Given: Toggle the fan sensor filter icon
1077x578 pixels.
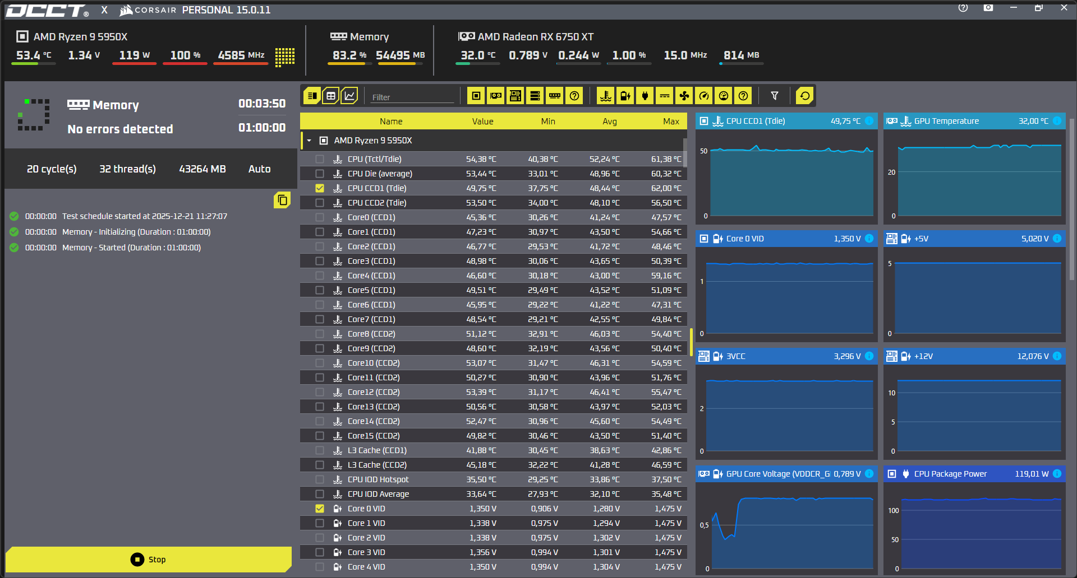Looking at the screenshot, I should 684,96.
